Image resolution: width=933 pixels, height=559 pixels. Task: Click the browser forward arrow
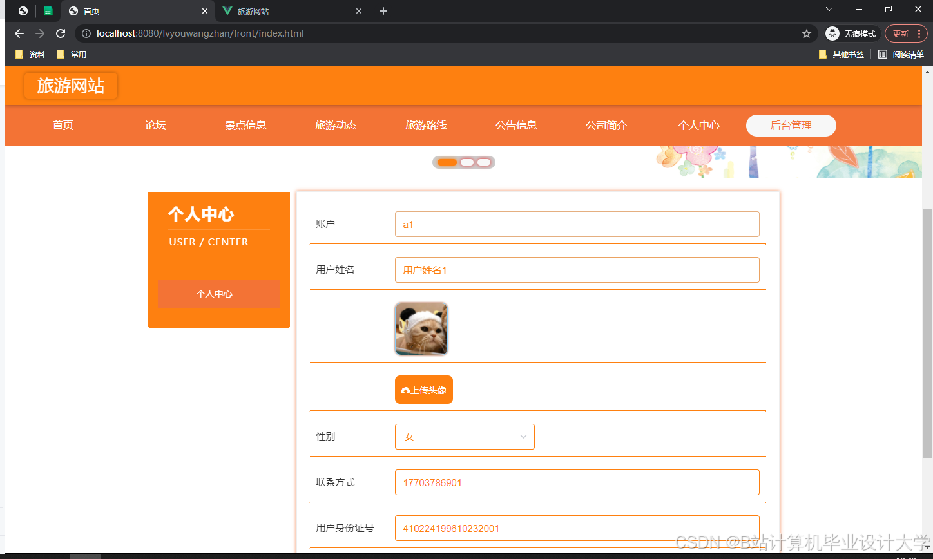pos(40,33)
